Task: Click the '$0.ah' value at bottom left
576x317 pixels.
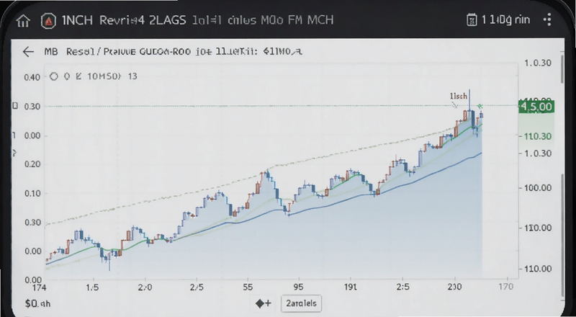Action: [x=38, y=304]
